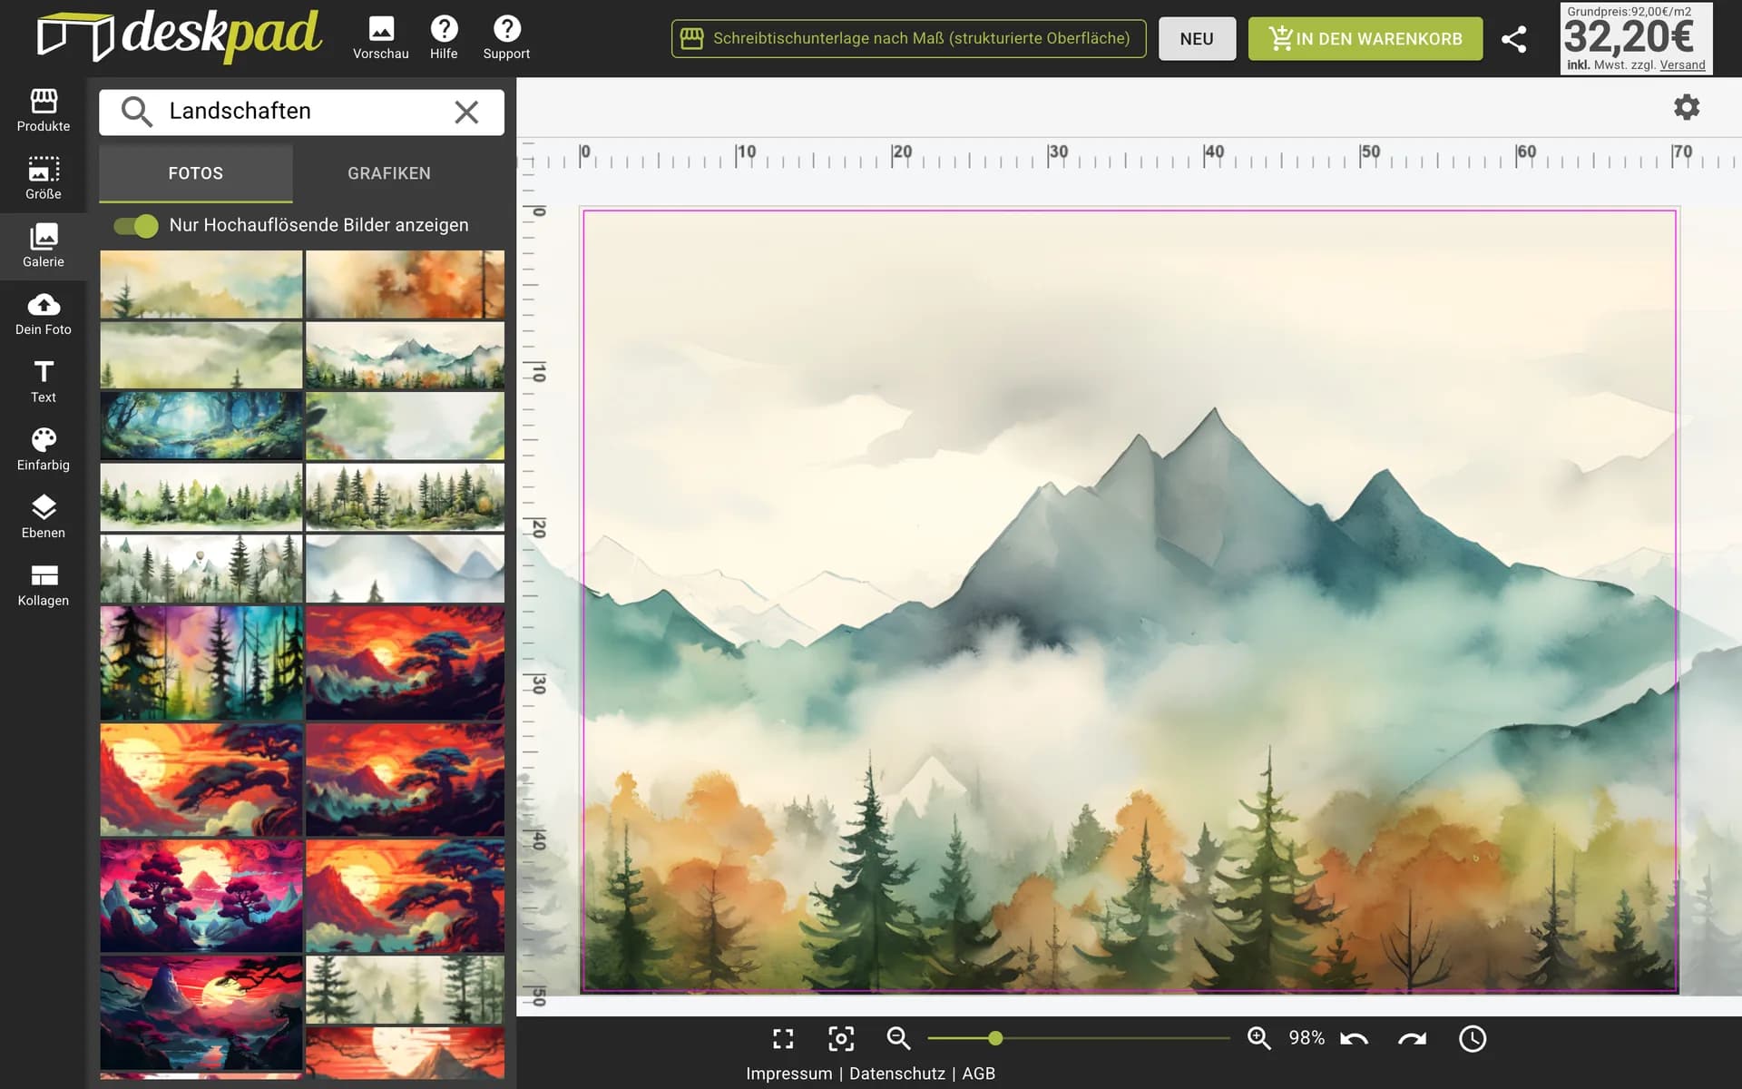
Task: Click the Landschaften search field
Action: point(301,112)
